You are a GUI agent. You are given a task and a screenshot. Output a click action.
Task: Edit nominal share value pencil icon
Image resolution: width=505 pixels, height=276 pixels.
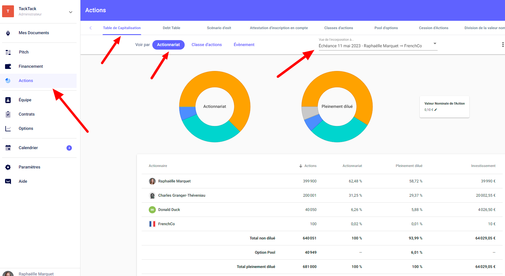pos(436,110)
